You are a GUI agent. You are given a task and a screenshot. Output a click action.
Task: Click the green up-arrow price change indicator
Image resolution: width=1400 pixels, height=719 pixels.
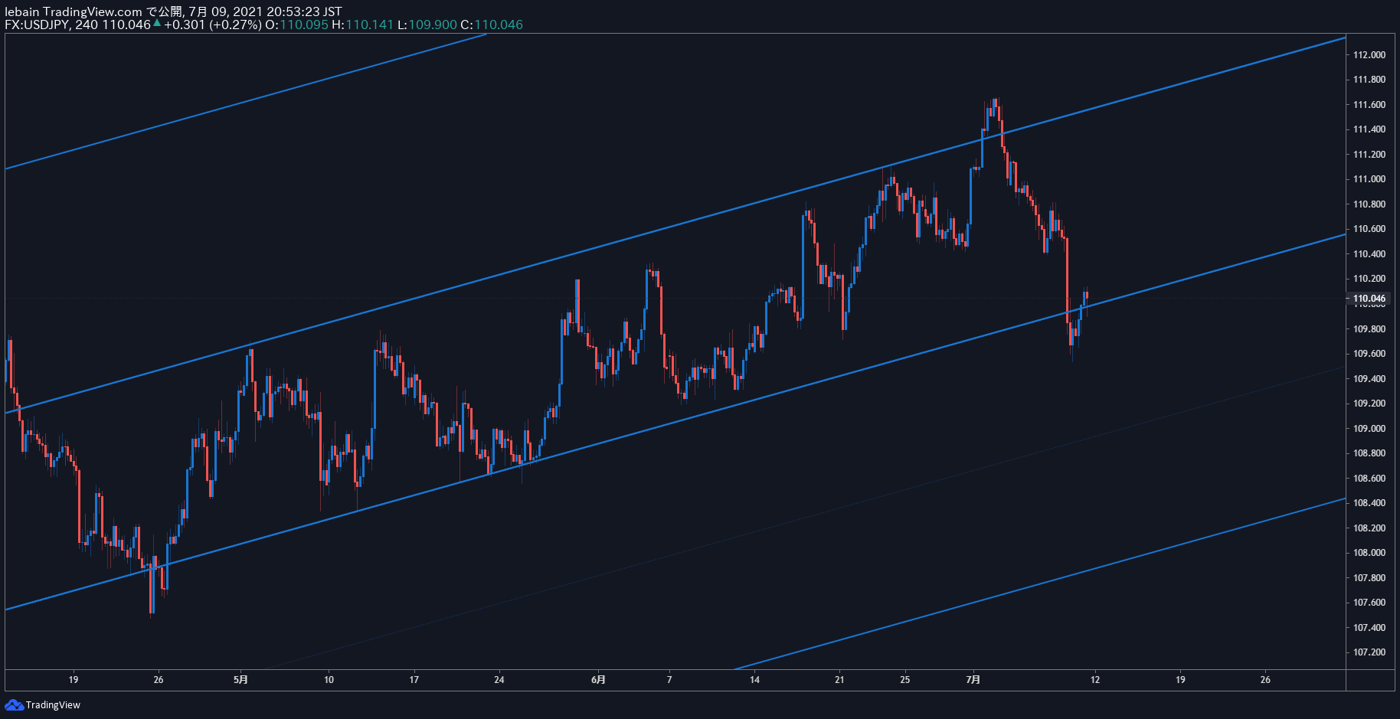tap(157, 23)
